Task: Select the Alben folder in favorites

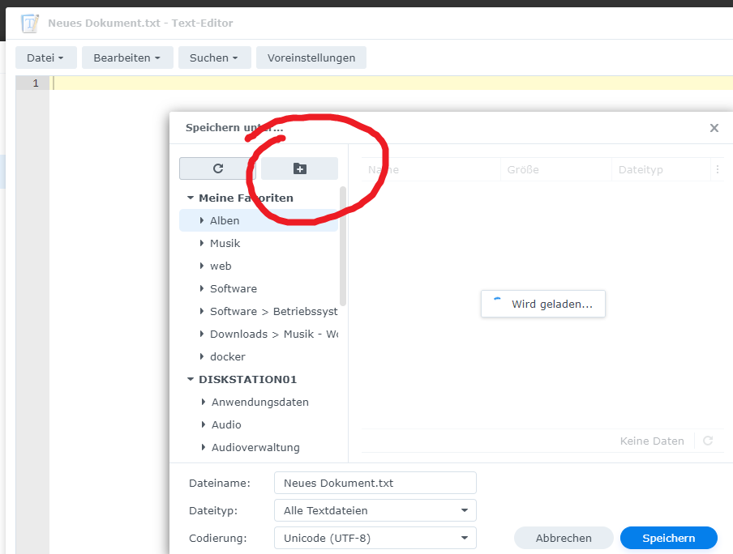Action: [x=225, y=220]
